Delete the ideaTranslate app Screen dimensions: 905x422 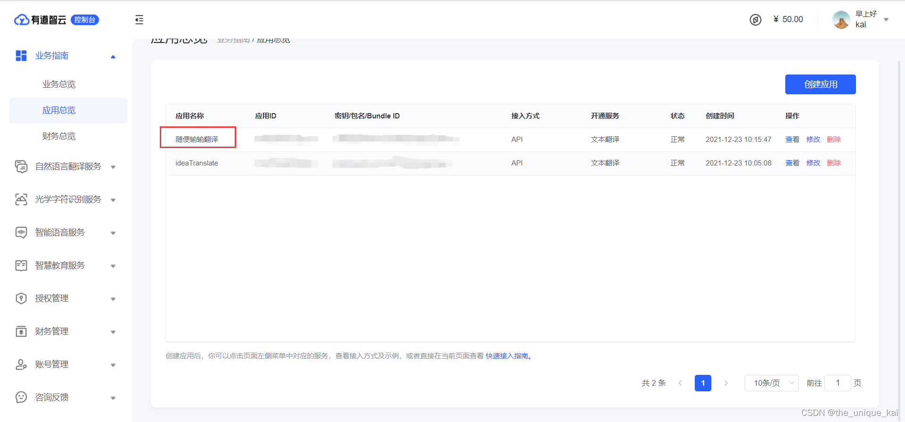834,163
